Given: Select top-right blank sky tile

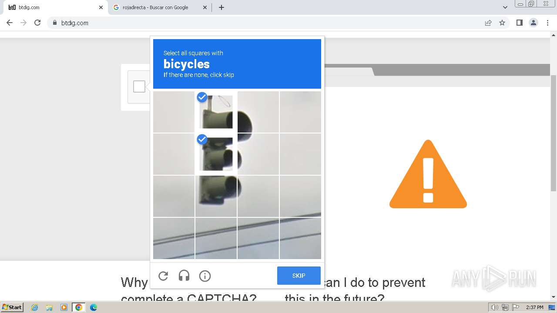Looking at the screenshot, I should click(x=300, y=112).
